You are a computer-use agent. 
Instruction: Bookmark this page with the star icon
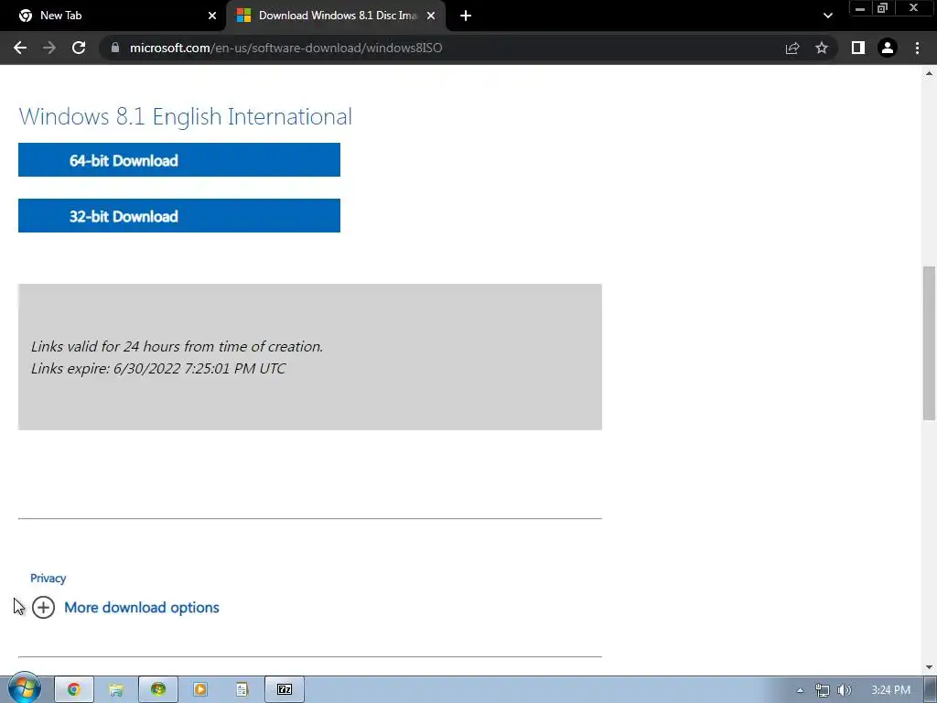[x=822, y=48]
